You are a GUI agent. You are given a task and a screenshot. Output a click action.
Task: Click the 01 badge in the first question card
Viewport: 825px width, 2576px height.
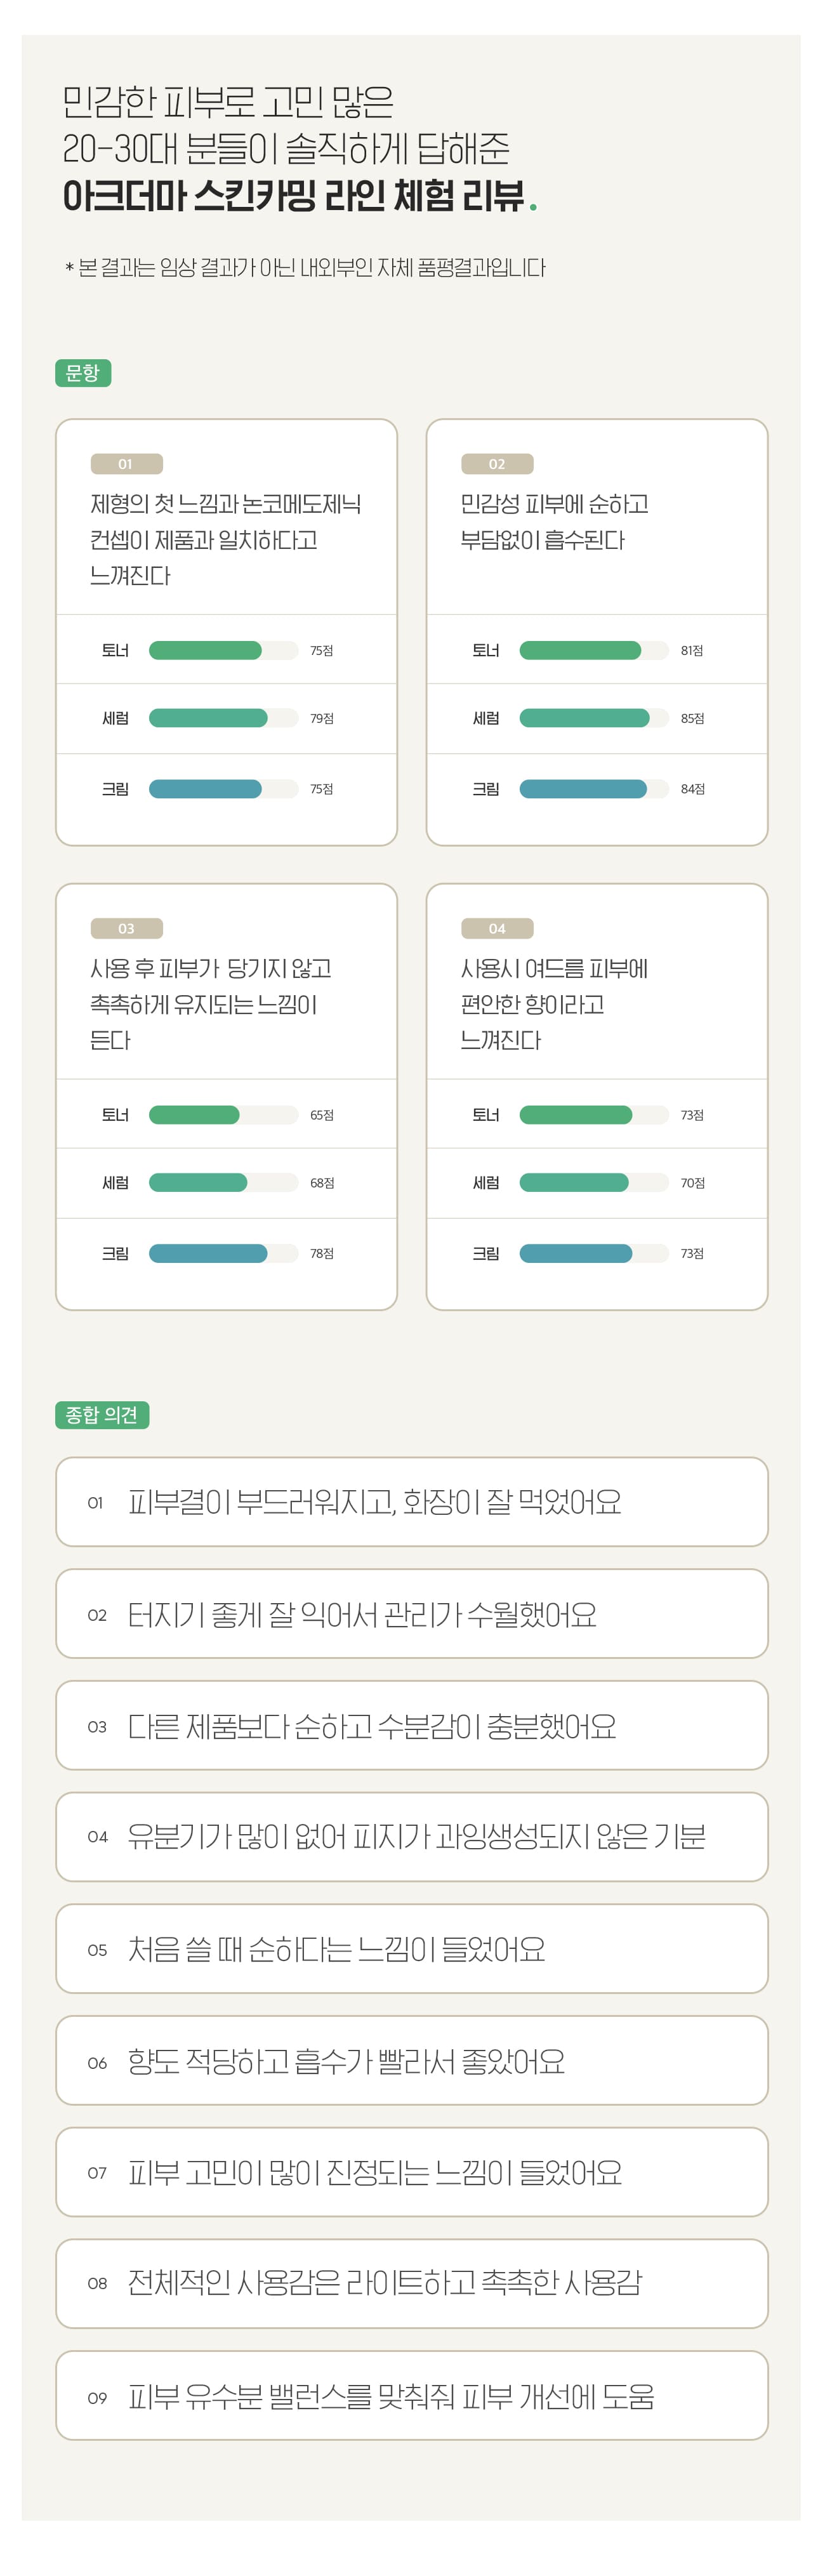[126, 464]
